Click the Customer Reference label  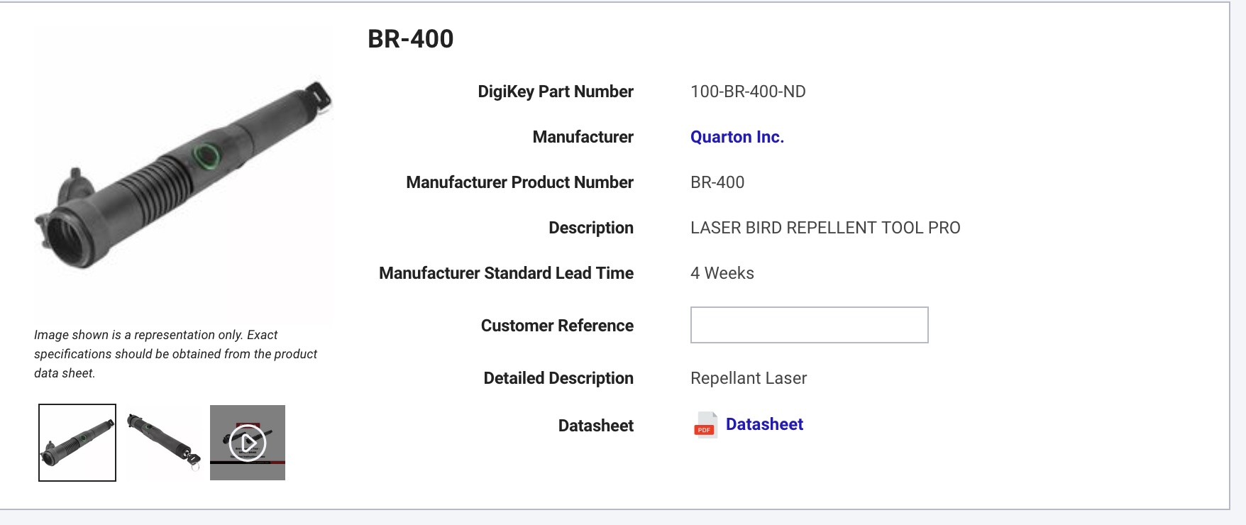[x=557, y=326]
